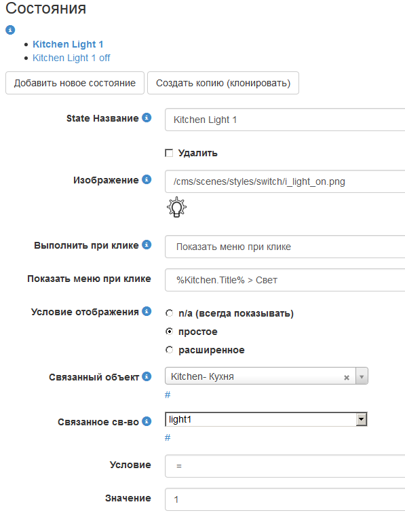This screenshot has height=515, width=405.
Task: Open the Выполнить при клике selector
Action: click(285, 247)
